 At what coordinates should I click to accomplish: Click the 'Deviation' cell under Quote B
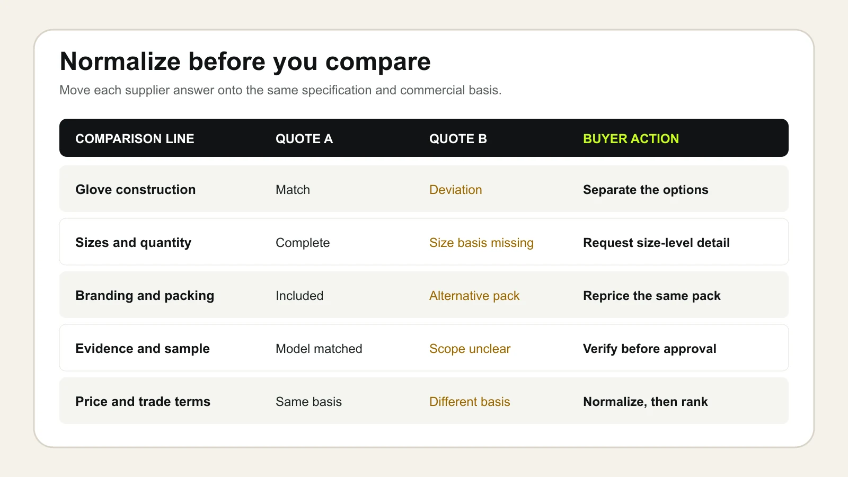(456, 190)
